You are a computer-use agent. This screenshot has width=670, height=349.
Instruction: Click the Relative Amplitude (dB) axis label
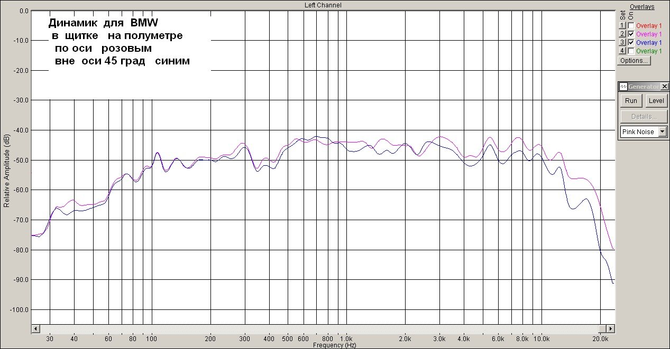coord(6,171)
